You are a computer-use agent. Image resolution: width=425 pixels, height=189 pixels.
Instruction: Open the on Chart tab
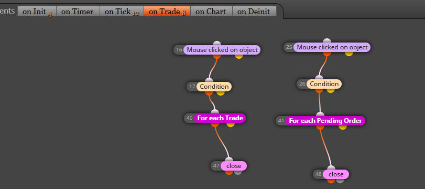(211, 12)
